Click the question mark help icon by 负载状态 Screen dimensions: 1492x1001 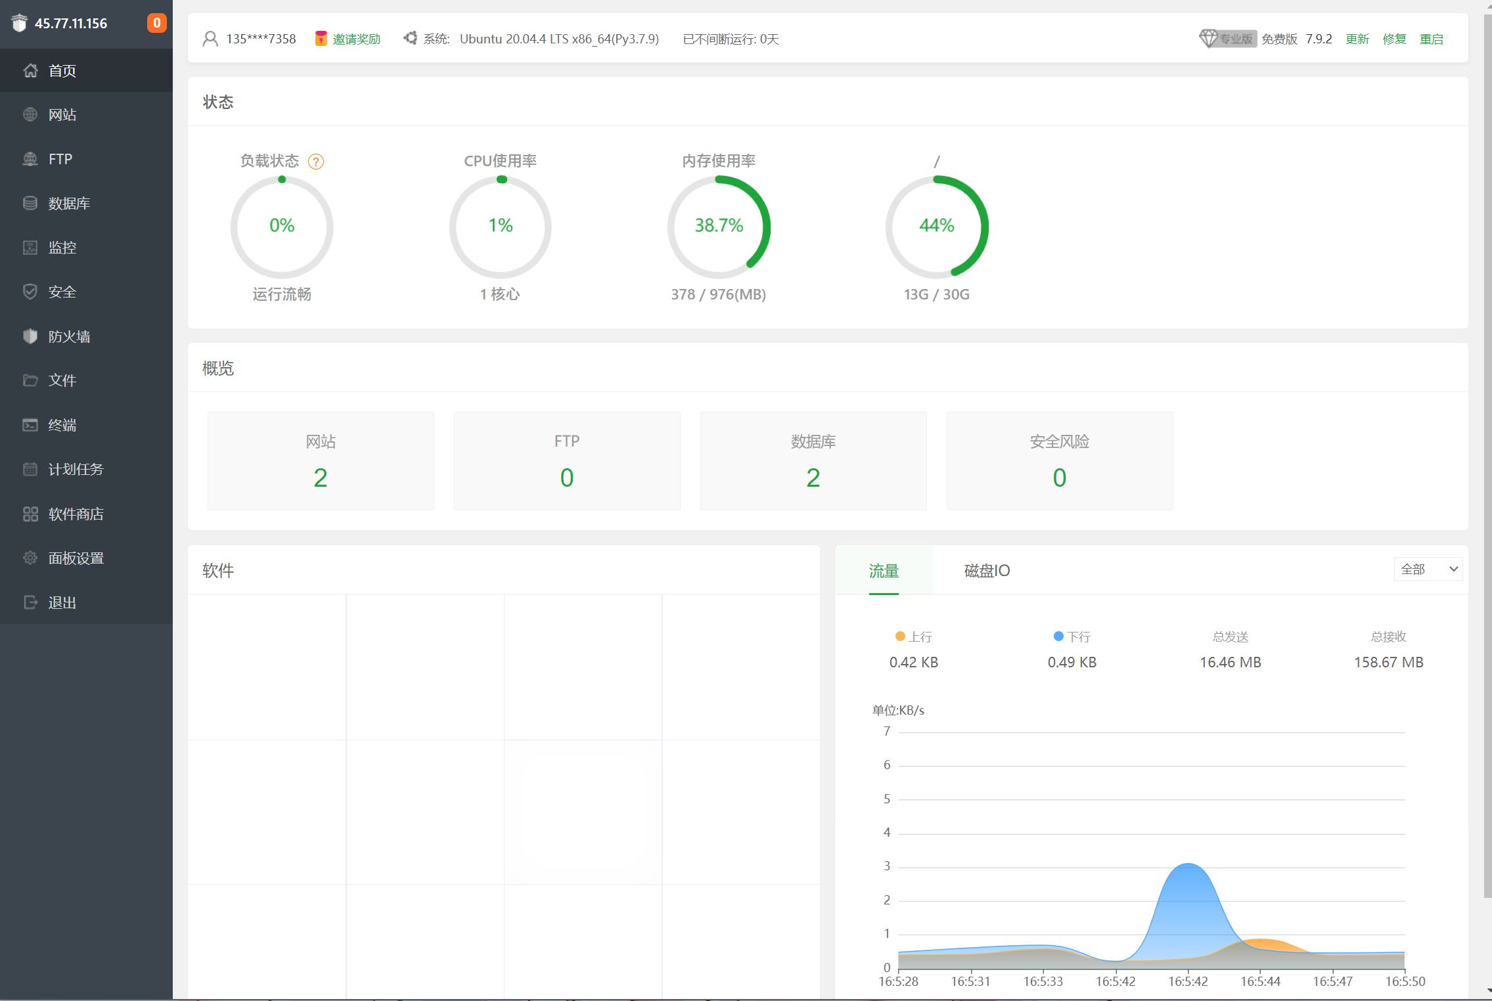(x=316, y=162)
